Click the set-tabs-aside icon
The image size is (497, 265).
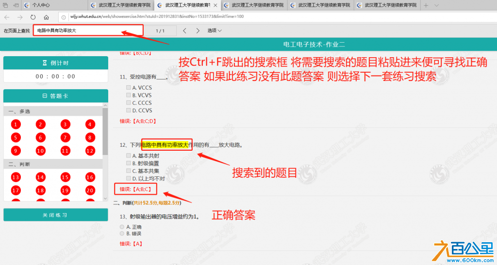click(16, 5)
